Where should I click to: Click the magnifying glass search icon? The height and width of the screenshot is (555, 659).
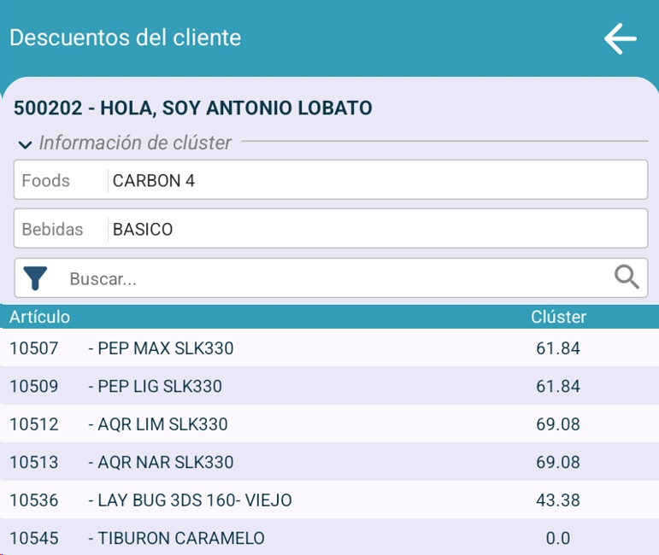point(627,277)
